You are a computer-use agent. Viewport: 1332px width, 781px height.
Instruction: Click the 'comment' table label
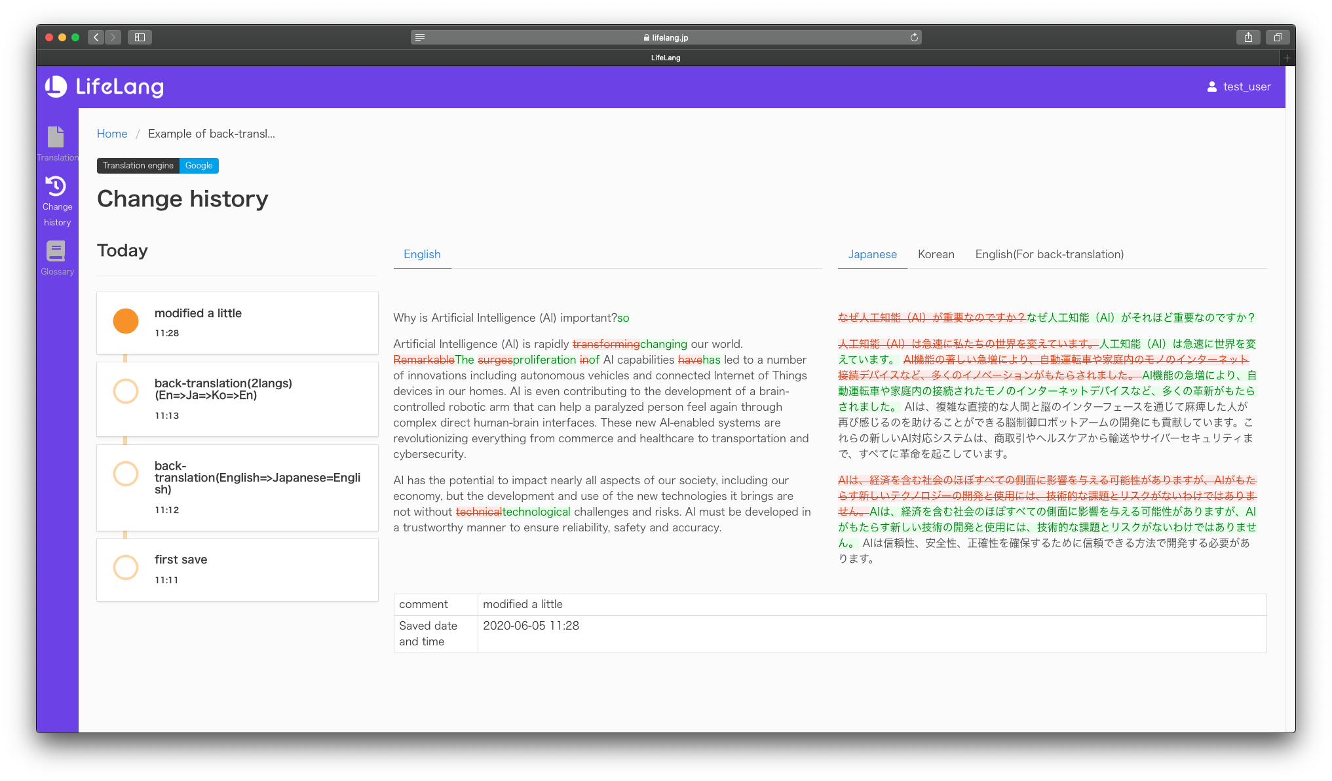click(423, 604)
